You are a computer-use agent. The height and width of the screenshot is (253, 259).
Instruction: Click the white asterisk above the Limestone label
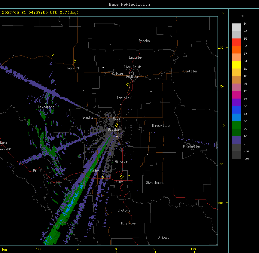coord(46,104)
